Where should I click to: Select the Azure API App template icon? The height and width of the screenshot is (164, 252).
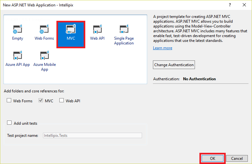[x=18, y=56]
